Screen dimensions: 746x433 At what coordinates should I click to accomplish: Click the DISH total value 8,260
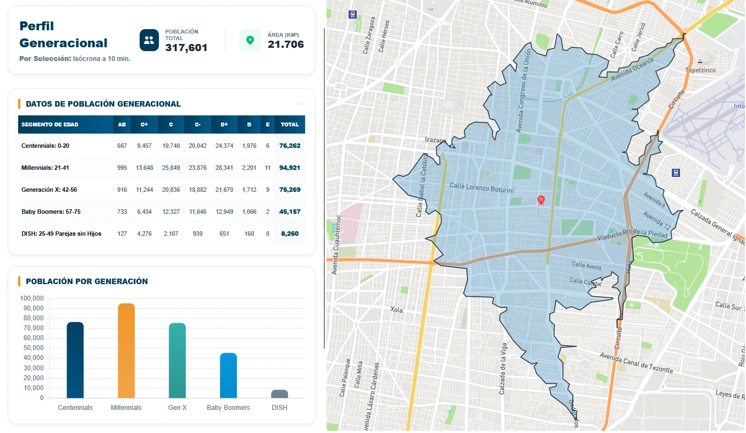pos(290,234)
